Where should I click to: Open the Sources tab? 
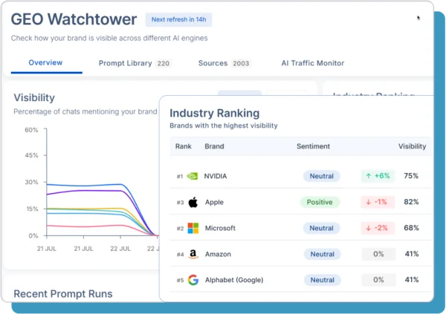point(224,64)
